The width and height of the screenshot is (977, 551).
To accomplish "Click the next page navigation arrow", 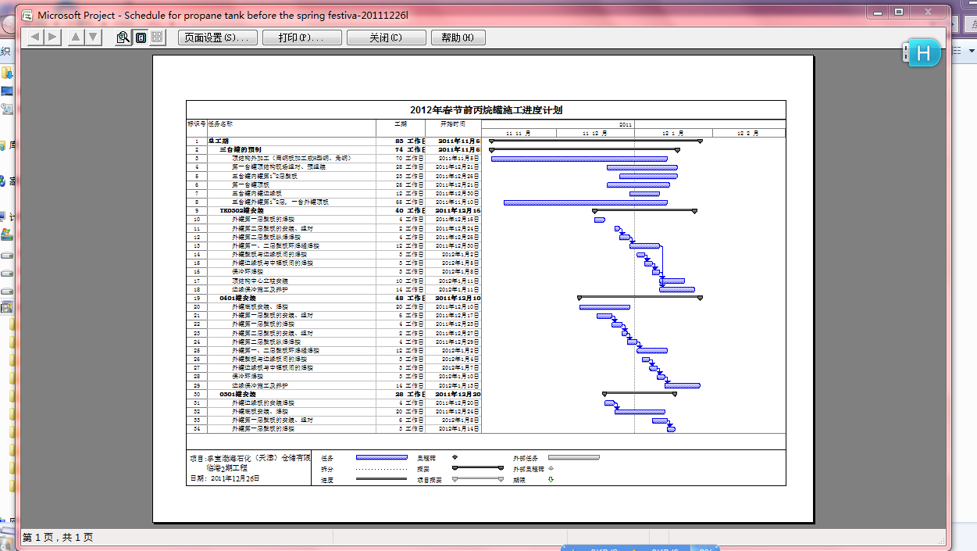I will 52,36.
